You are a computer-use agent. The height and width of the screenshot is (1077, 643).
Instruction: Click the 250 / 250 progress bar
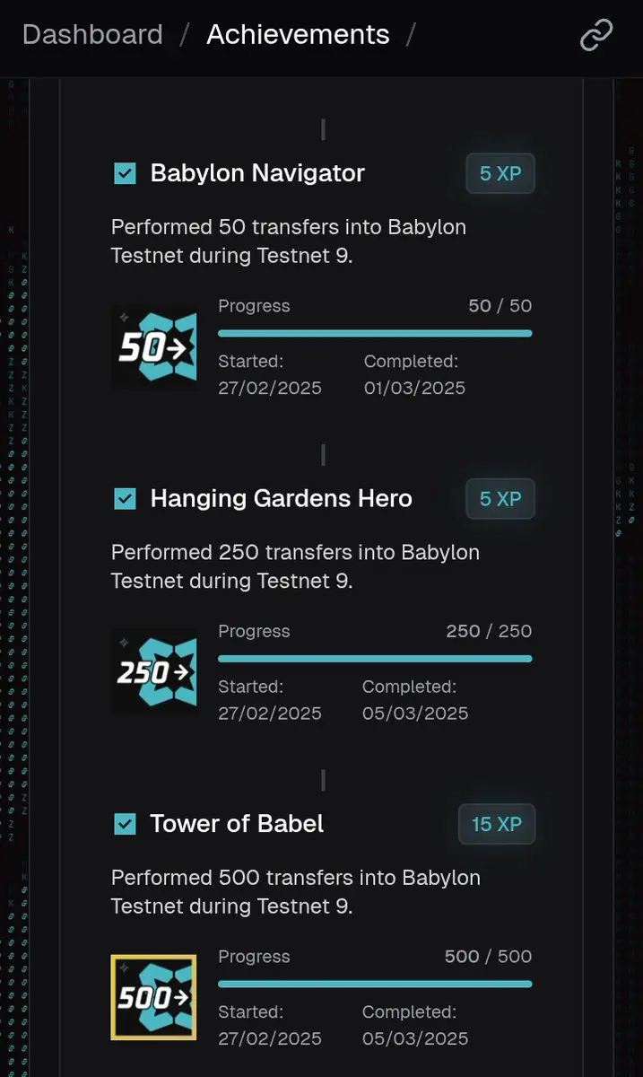(x=375, y=658)
